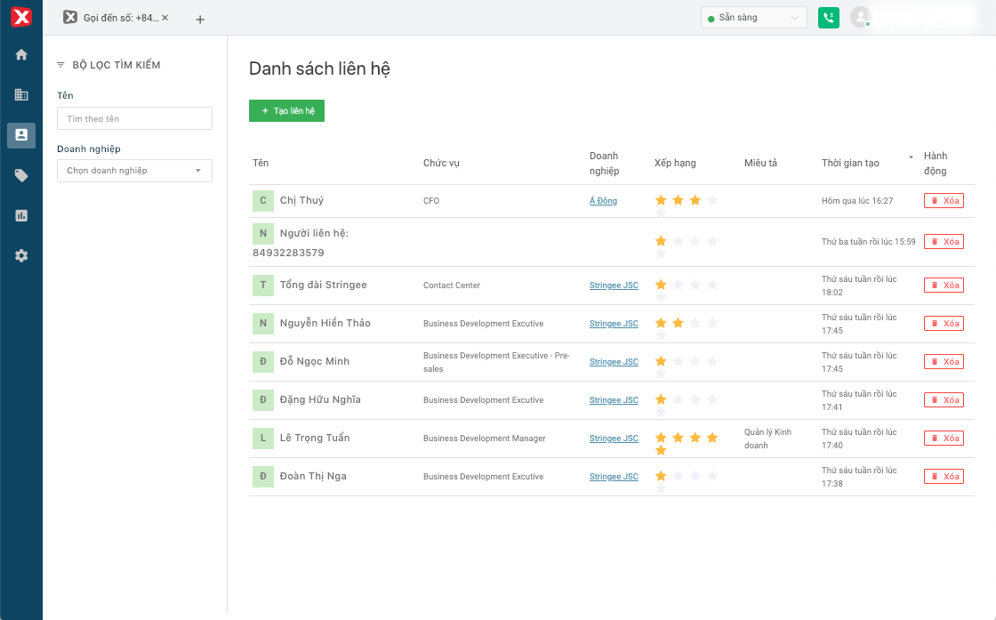This screenshot has height=620, width=996.
Task: Click the 'Xếp hạng' column header
Action: [x=675, y=163]
